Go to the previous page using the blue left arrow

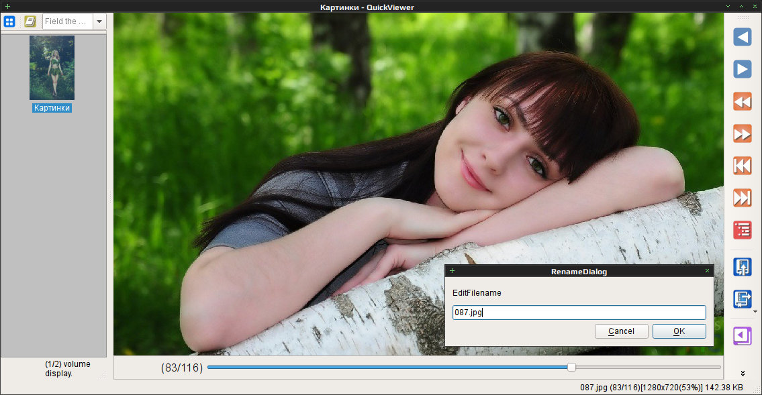(x=742, y=37)
